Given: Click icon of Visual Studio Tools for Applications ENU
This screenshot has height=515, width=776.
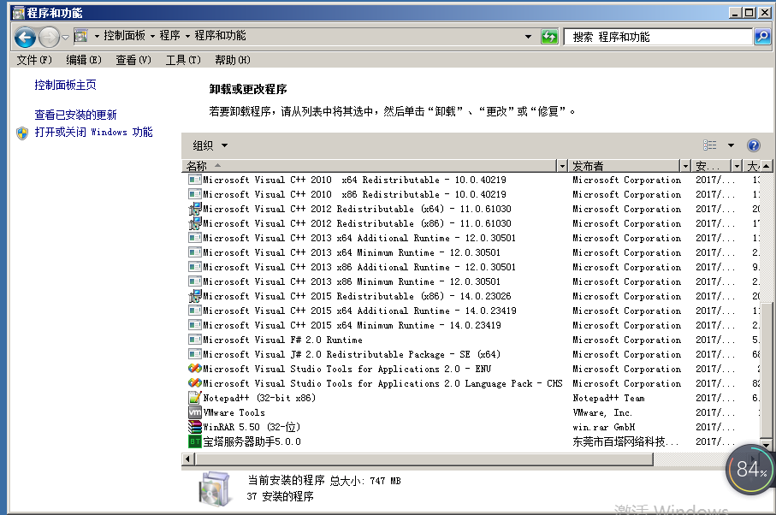Looking at the screenshot, I should click(195, 369).
